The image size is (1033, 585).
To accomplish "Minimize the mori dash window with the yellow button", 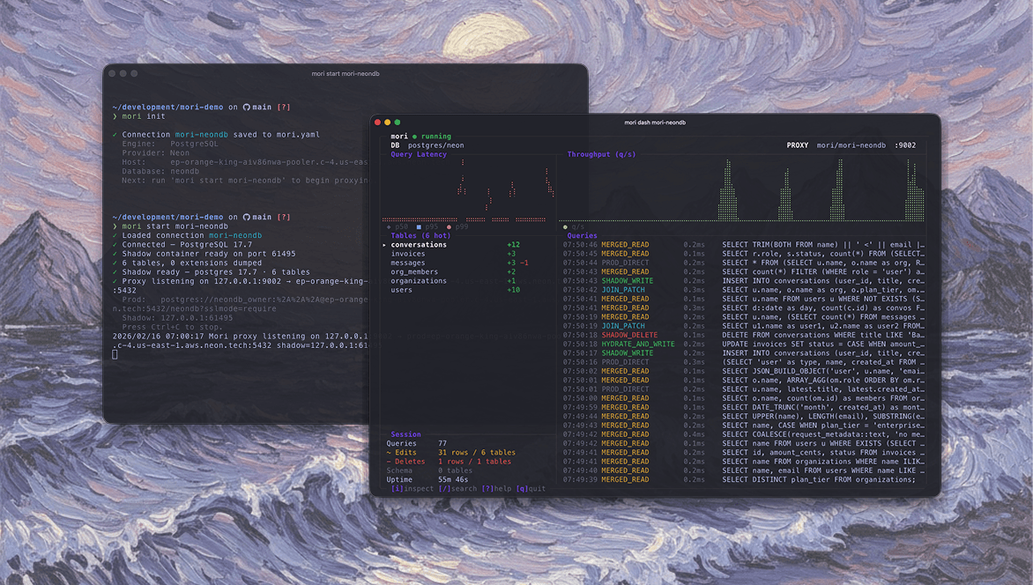I will (388, 122).
